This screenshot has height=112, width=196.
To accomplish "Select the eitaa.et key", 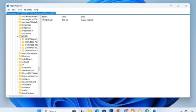I will [26, 62].
